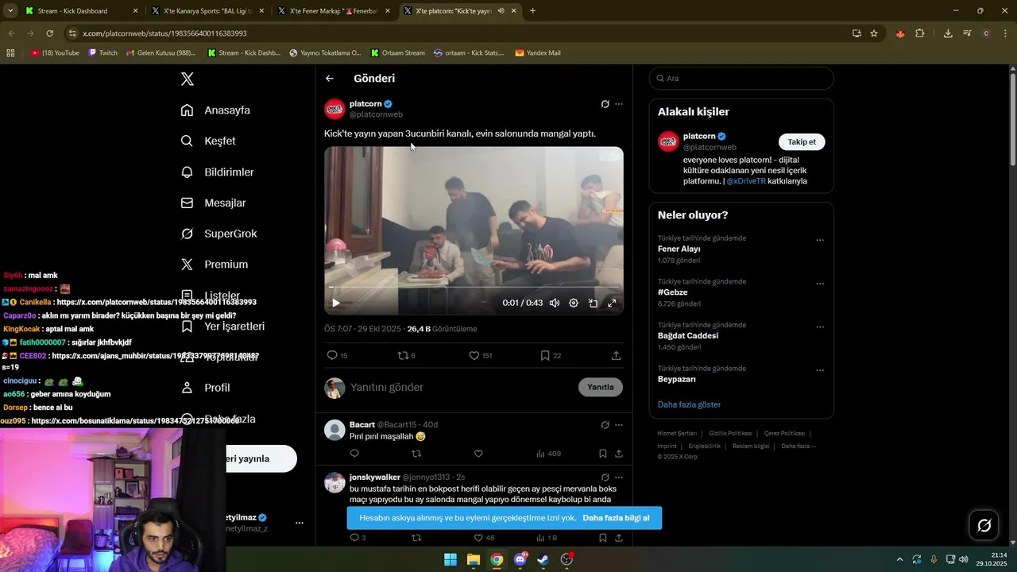Like Bacart's reply
1017x572 pixels.
point(478,454)
